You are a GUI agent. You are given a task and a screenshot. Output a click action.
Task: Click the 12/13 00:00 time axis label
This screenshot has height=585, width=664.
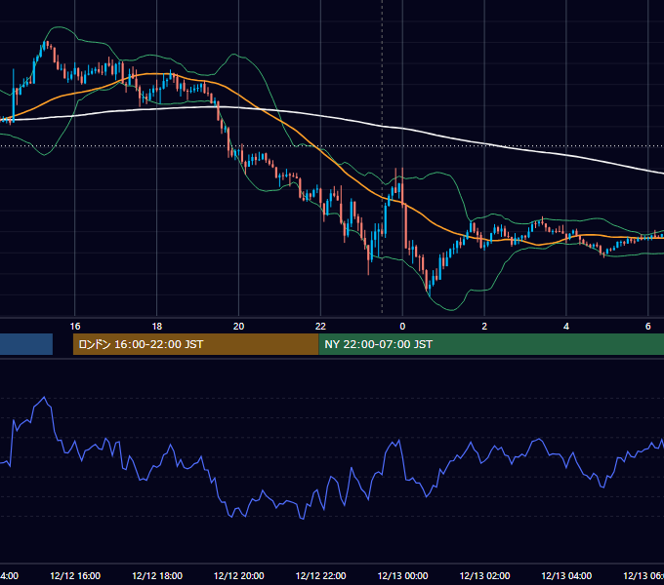pos(402,575)
